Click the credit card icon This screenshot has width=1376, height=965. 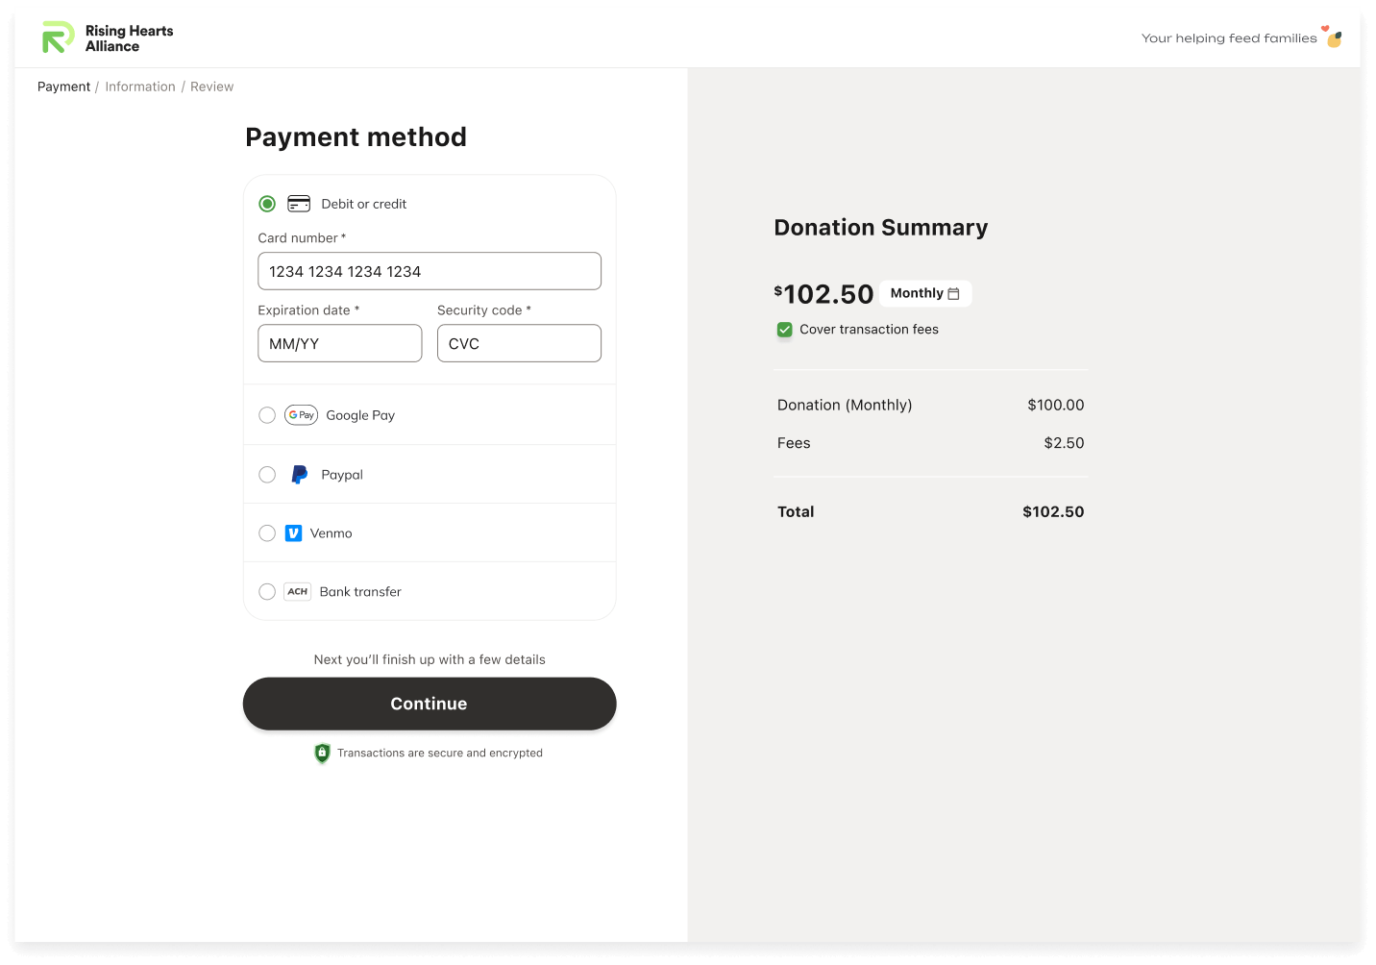point(299,204)
